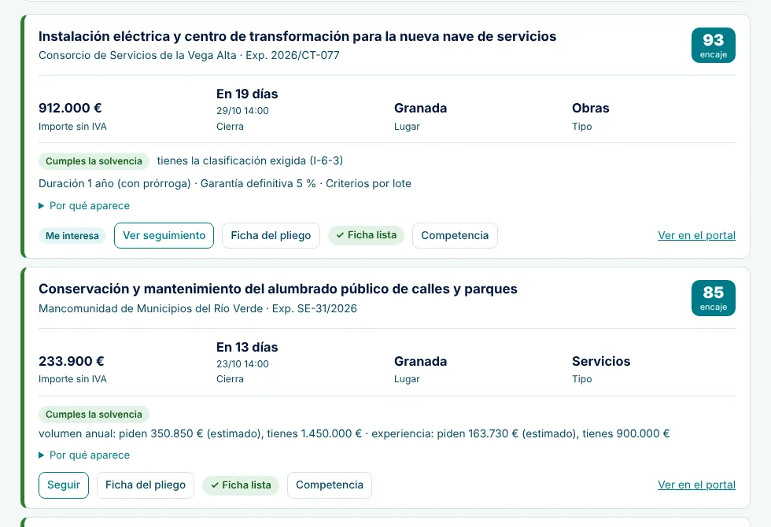The width and height of the screenshot is (771, 527).
Task: Click the deadline 'En 13 días'
Action: point(247,347)
